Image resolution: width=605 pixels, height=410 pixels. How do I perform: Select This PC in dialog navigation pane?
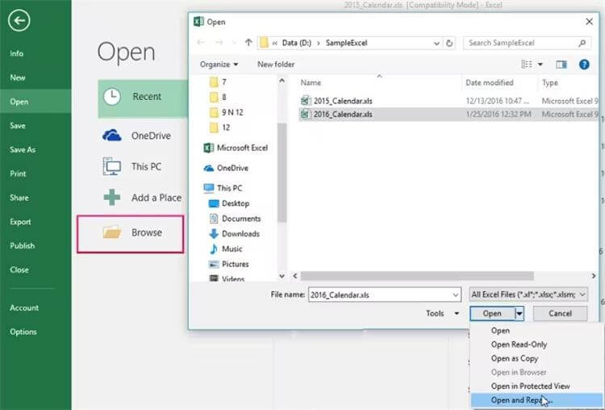[223, 188]
